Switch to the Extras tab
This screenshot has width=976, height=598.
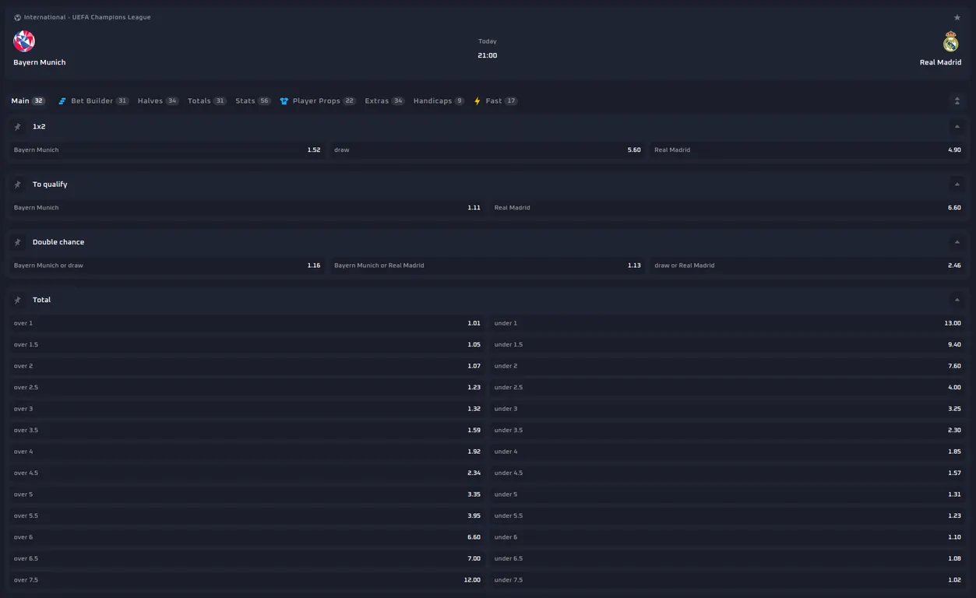pyautogui.click(x=385, y=101)
